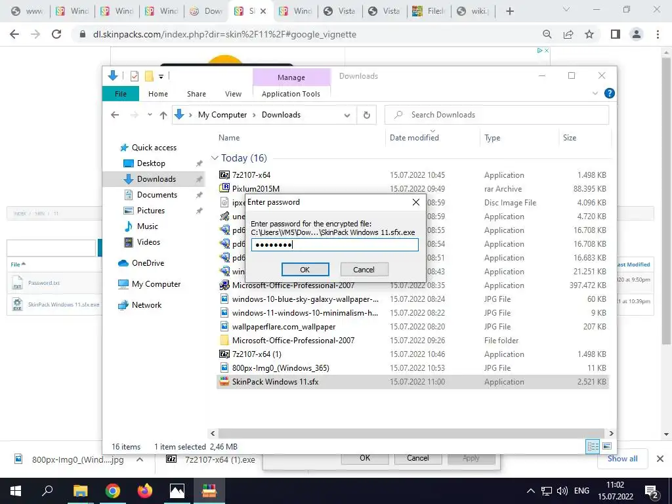Open the Application Tools tab
The width and height of the screenshot is (672, 504).
291,94
